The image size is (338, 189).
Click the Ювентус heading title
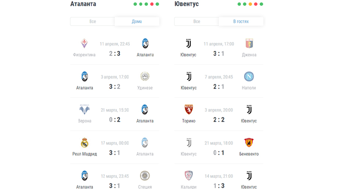click(x=187, y=4)
